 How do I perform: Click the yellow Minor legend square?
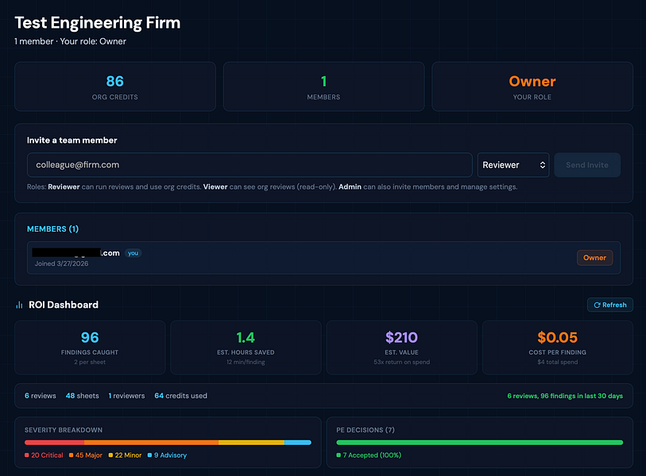tap(110, 455)
